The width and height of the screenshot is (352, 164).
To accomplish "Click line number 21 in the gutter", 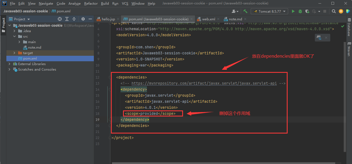I will [97, 132].
